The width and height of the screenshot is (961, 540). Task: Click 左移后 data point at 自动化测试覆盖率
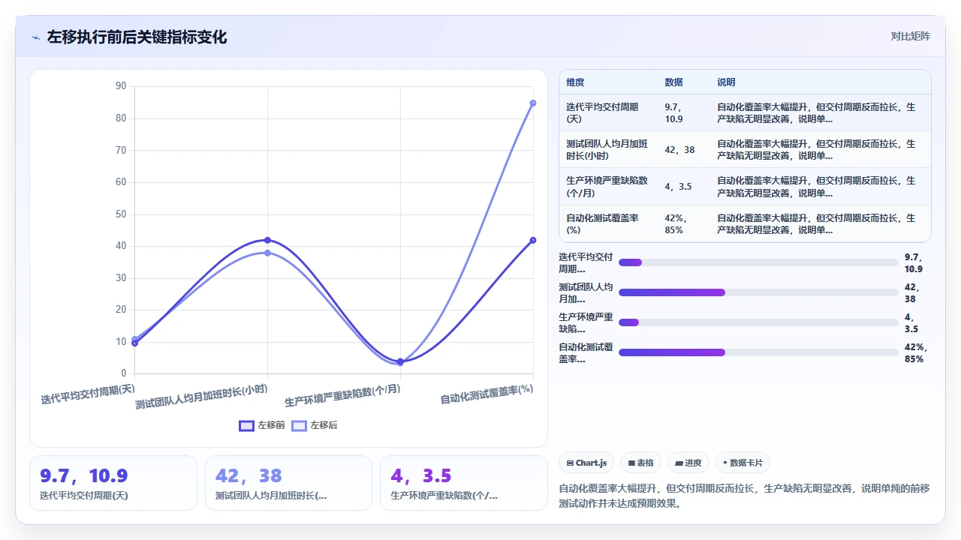tap(533, 103)
